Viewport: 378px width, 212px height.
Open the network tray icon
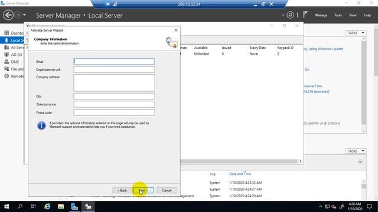click(x=327, y=207)
